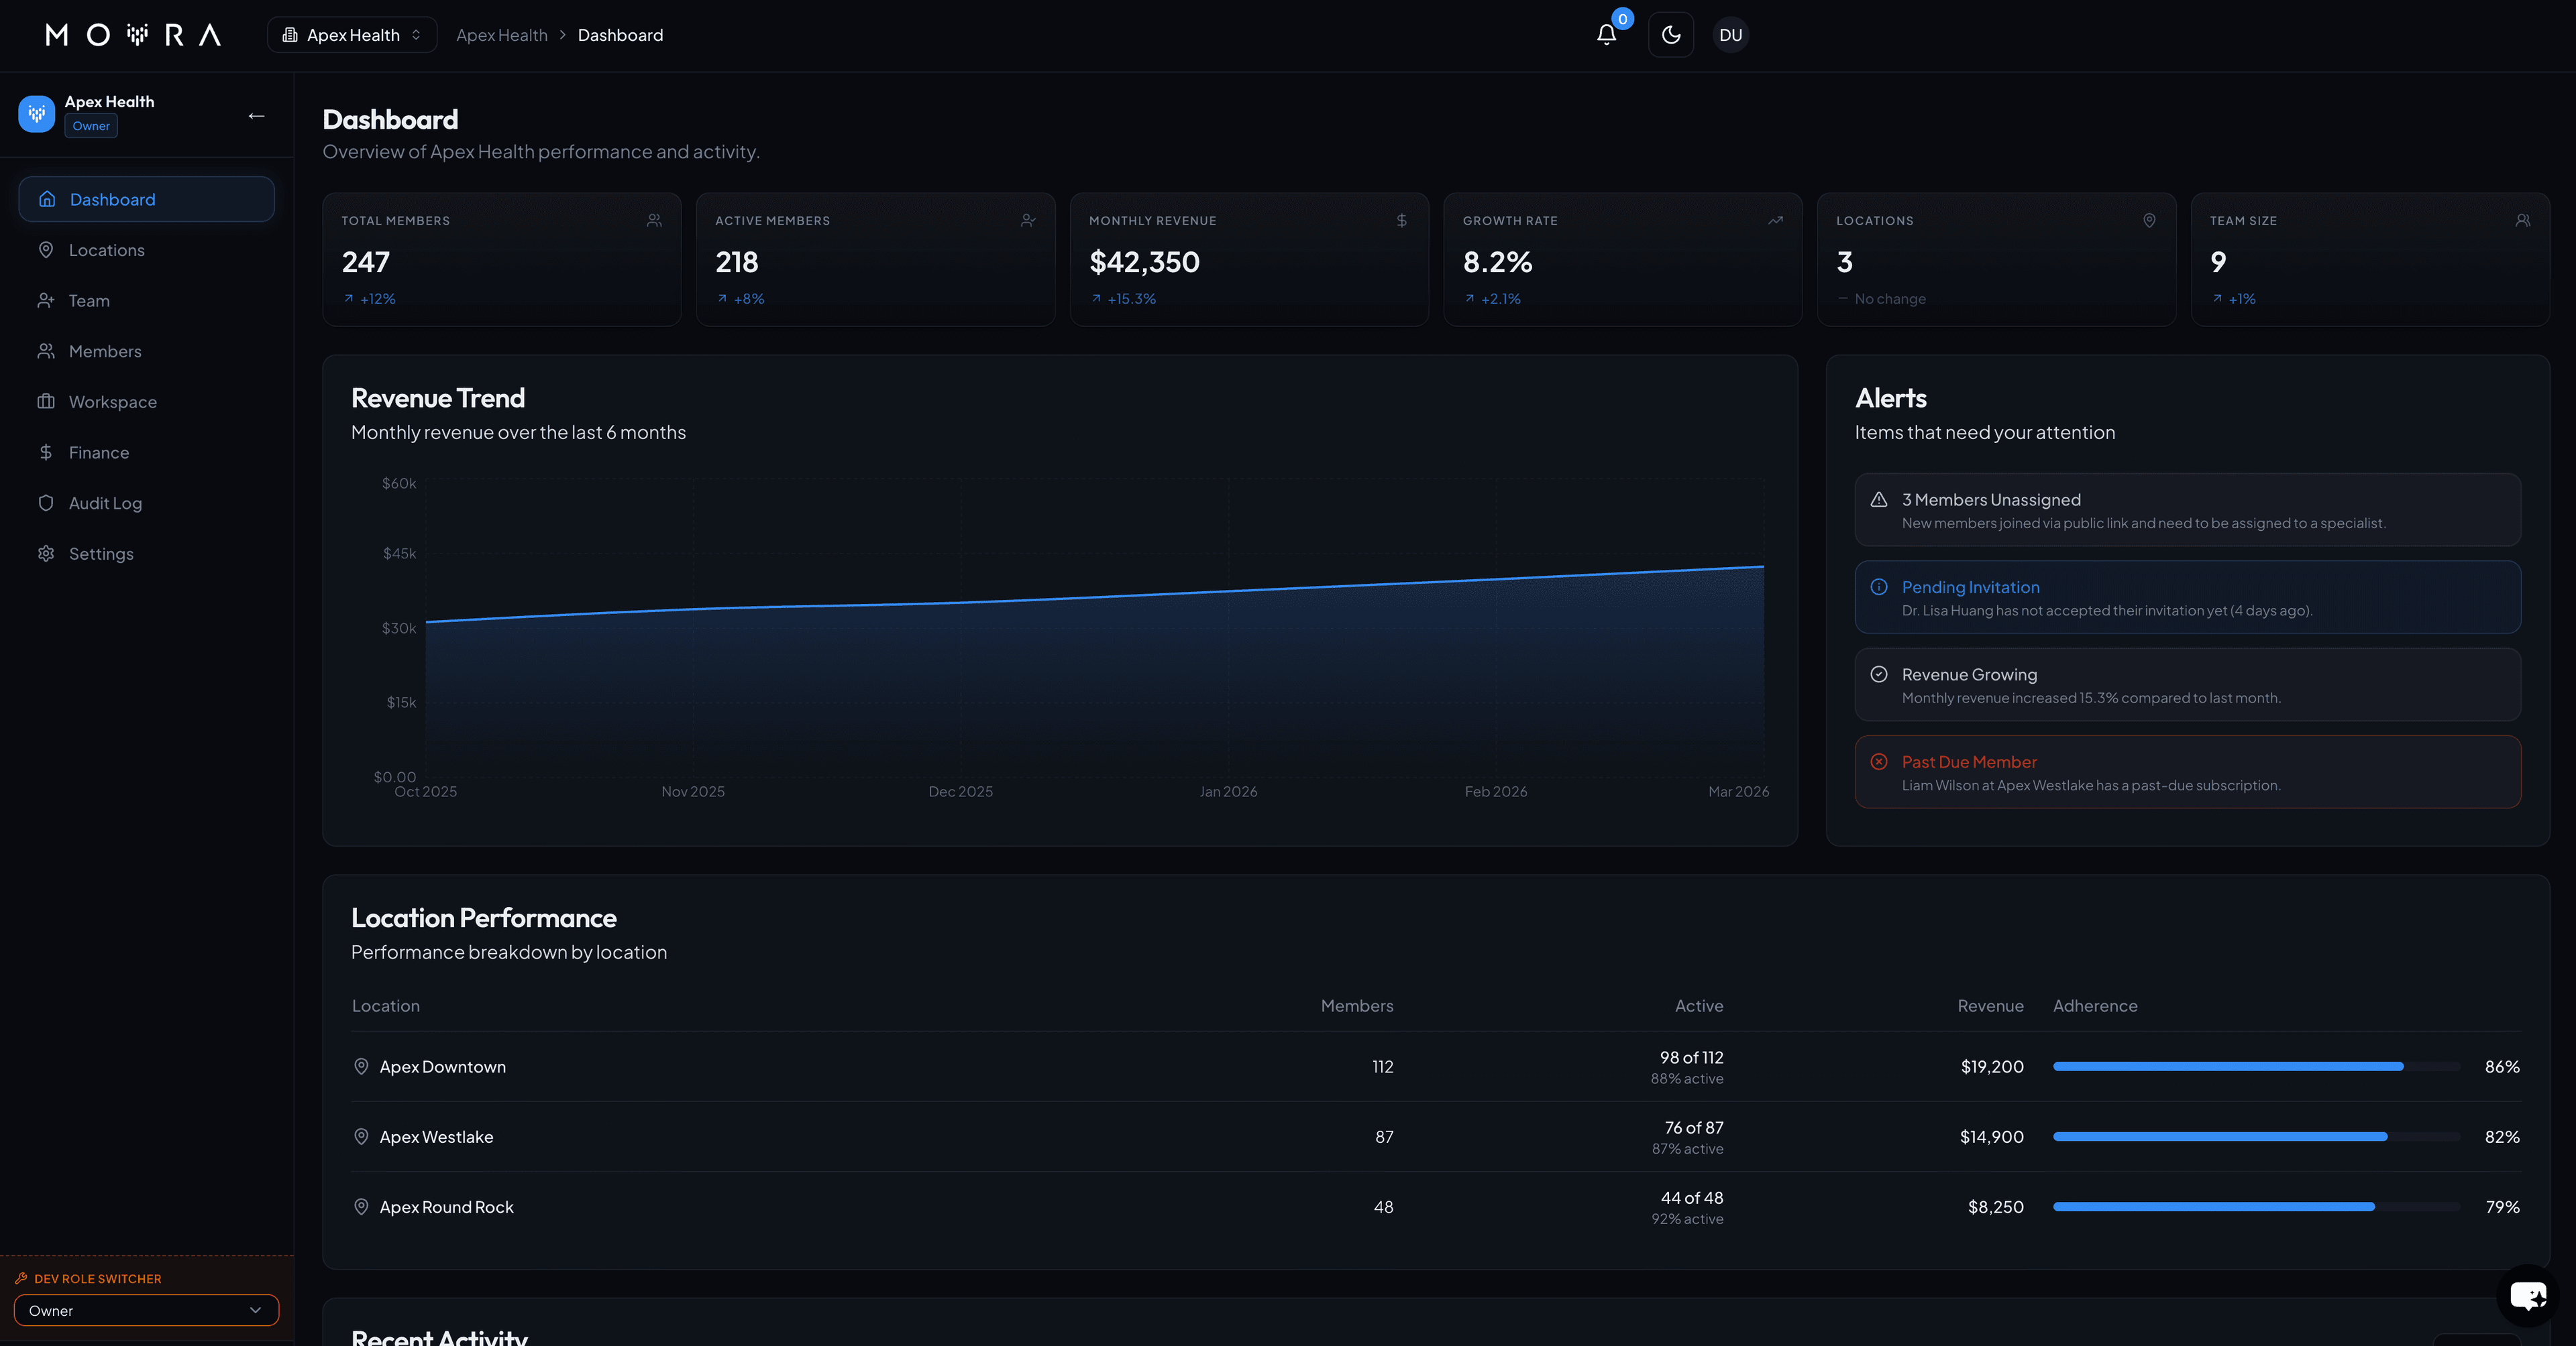Image resolution: width=2576 pixels, height=1346 pixels.
Task: Click Dashboard breadcrumb text
Action: point(620,35)
